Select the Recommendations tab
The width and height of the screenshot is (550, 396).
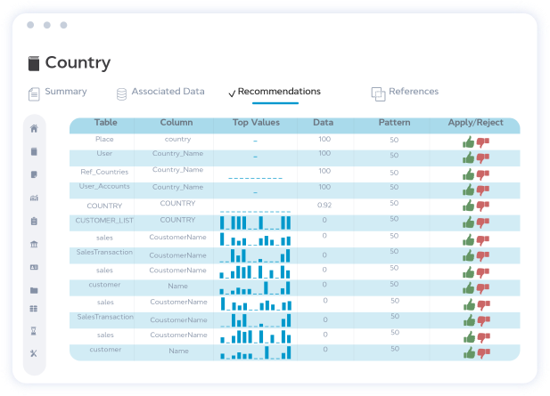pos(275,92)
